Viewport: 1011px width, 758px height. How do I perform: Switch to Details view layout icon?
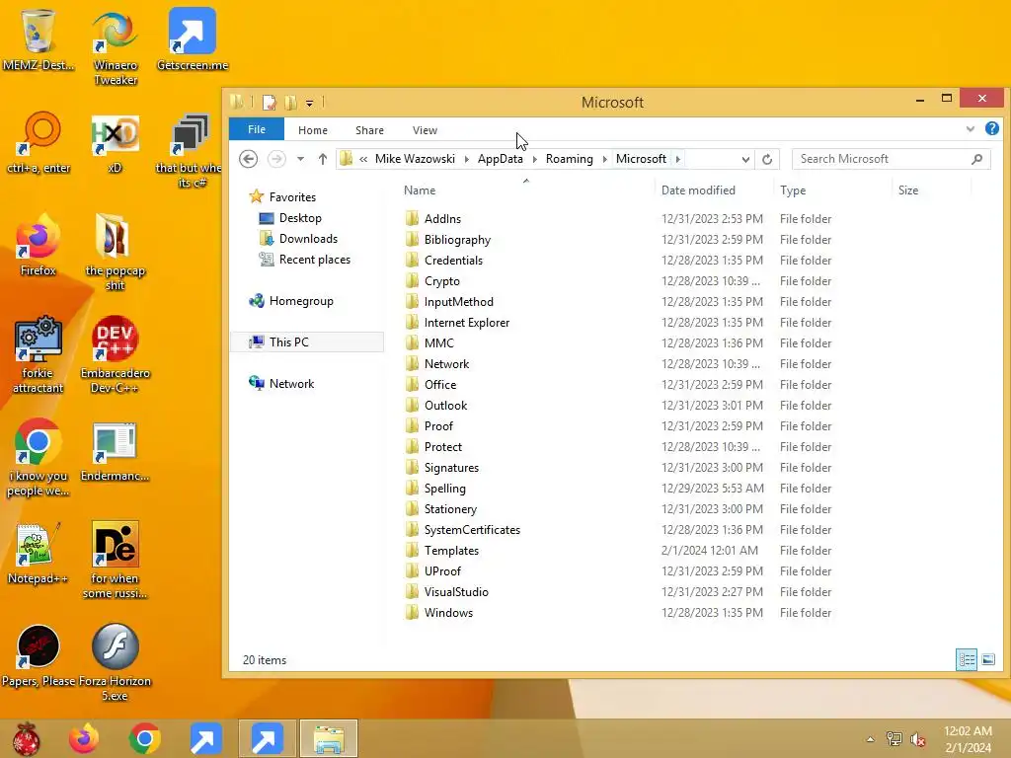[966, 659]
